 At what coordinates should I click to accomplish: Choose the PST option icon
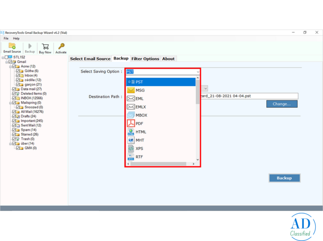click(x=131, y=82)
